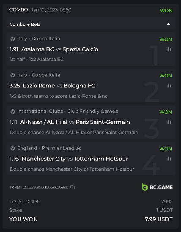Open stats icon for Manchester City match

click(169, 159)
